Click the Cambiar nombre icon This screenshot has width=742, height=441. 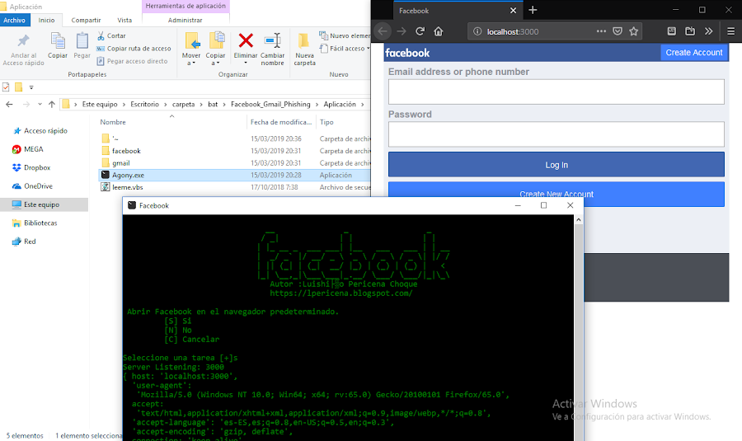[273, 41]
